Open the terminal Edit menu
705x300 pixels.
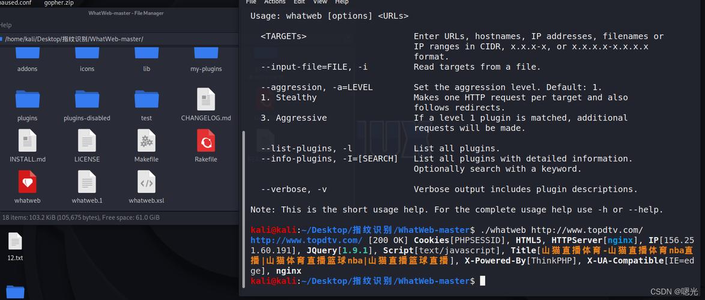(x=299, y=2)
